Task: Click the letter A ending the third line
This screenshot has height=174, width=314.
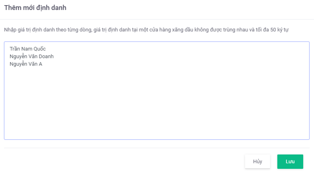Action: click(x=40, y=64)
